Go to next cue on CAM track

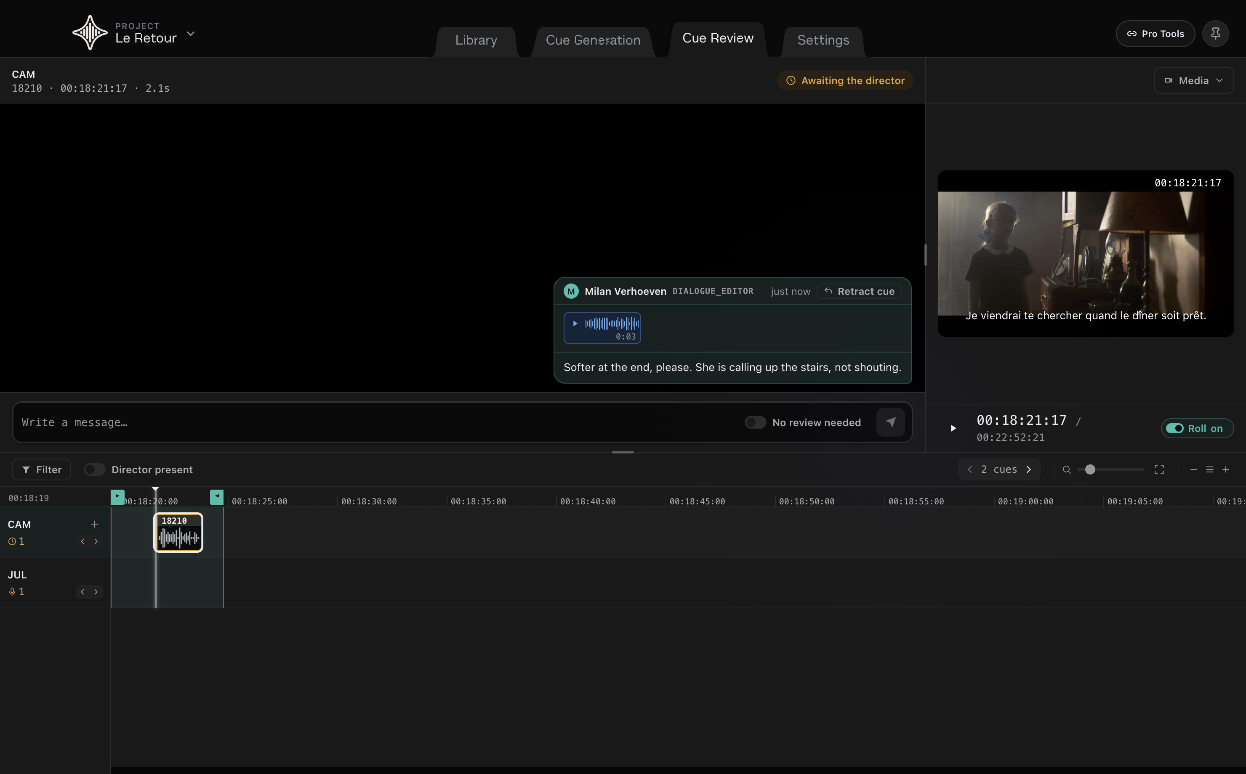point(96,541)
